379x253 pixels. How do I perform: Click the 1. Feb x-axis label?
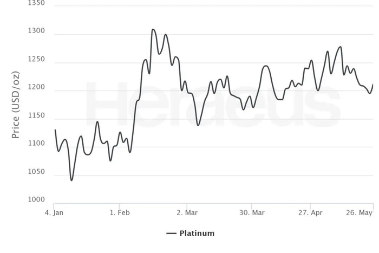pyautogui.click(x=120, y=213)
